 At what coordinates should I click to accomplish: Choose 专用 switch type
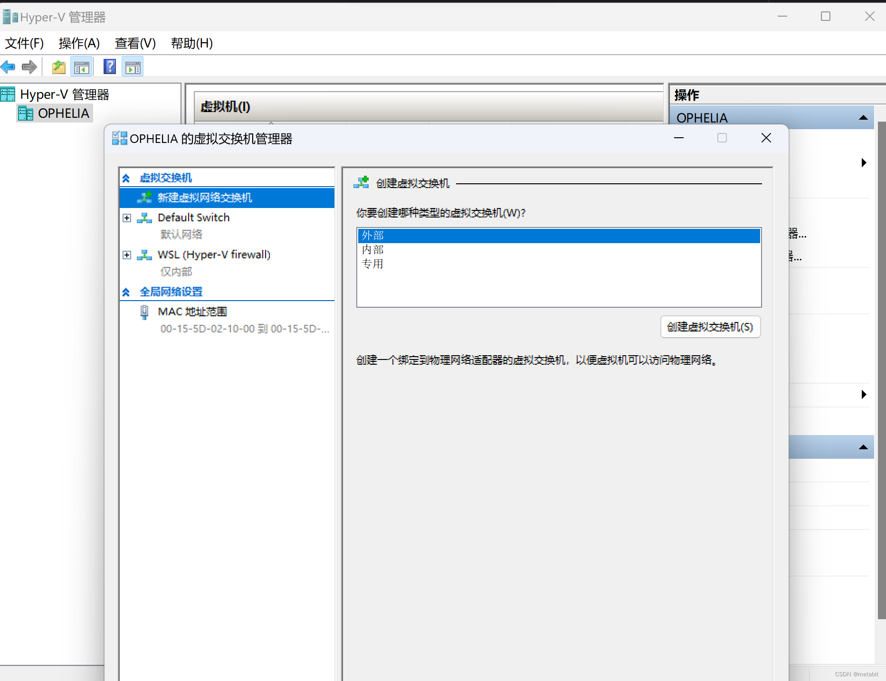[x=559, y=264]
